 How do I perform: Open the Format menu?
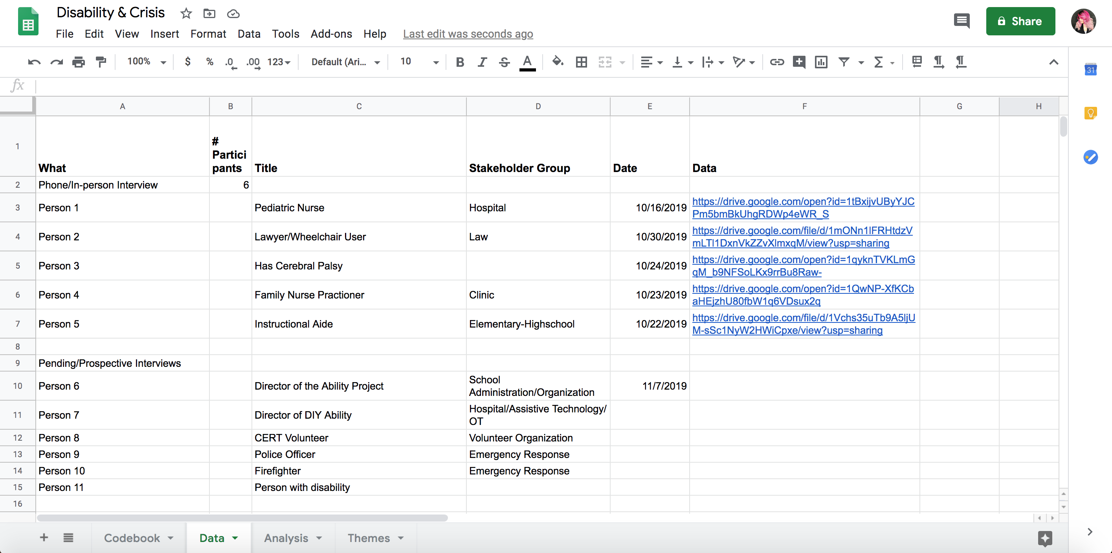point(208,34)
